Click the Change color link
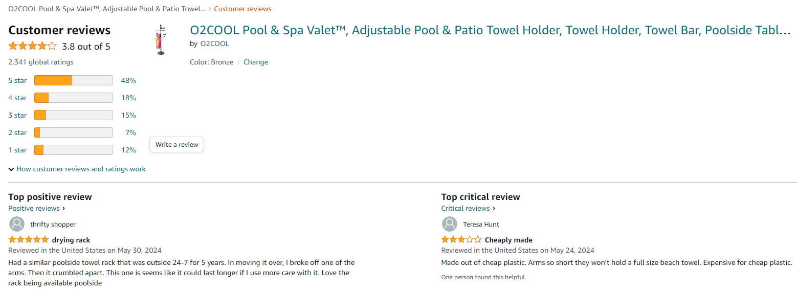 point(256,62)
